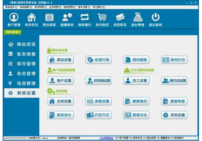This screenshot has width=202, height=141.
Task: Open 基本设置 menu
Action: coord(84,7)
